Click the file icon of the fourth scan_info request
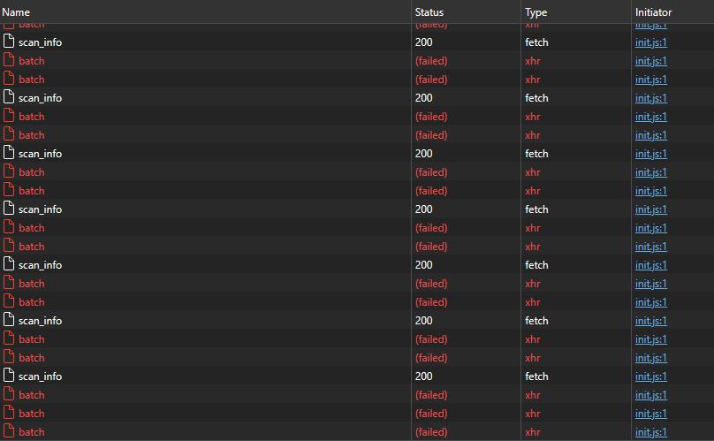714x441 pixels. (x=9, y=209)
